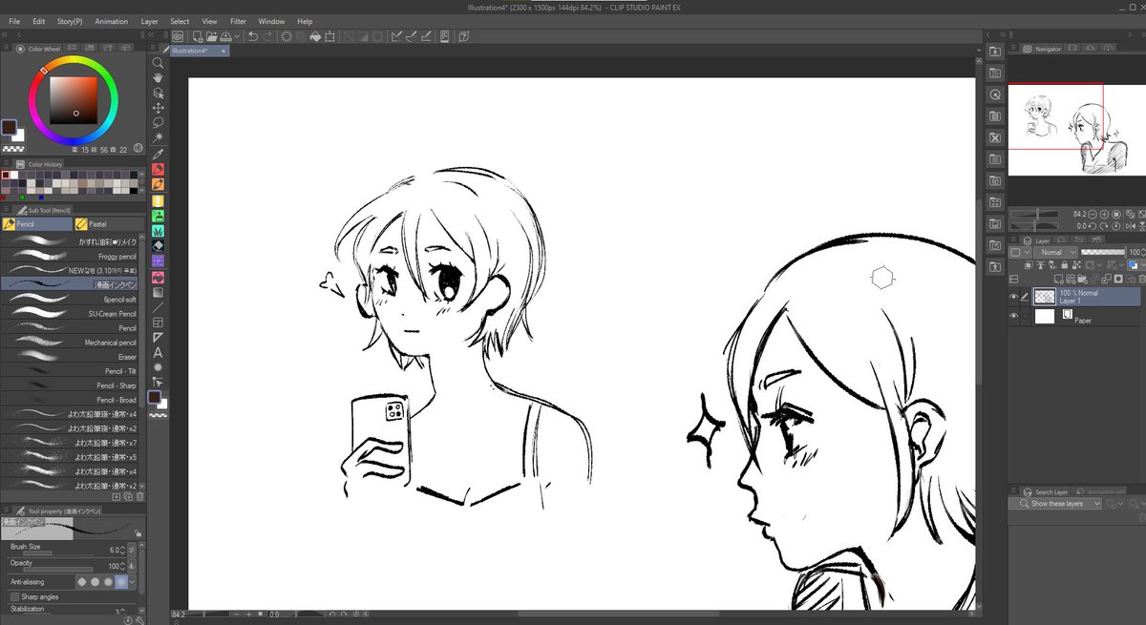Toggle visibility of Paper layer
This screenshot has height=625, width=1146.
[x=1014, y=316]
